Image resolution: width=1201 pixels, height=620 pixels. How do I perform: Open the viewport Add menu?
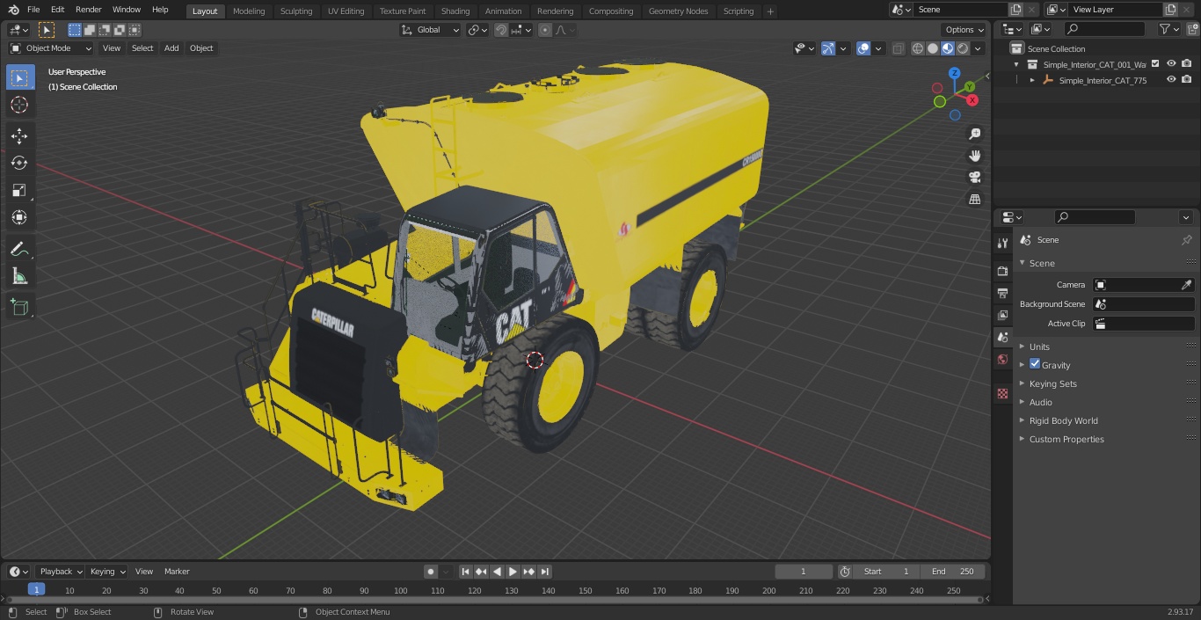(x=171, y=48)
